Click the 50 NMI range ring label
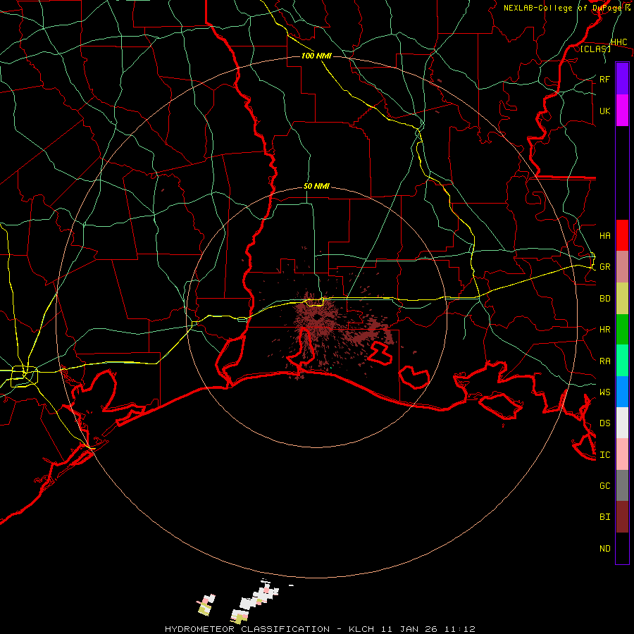This screenshot has height=634, width=634. click(316, 187)
